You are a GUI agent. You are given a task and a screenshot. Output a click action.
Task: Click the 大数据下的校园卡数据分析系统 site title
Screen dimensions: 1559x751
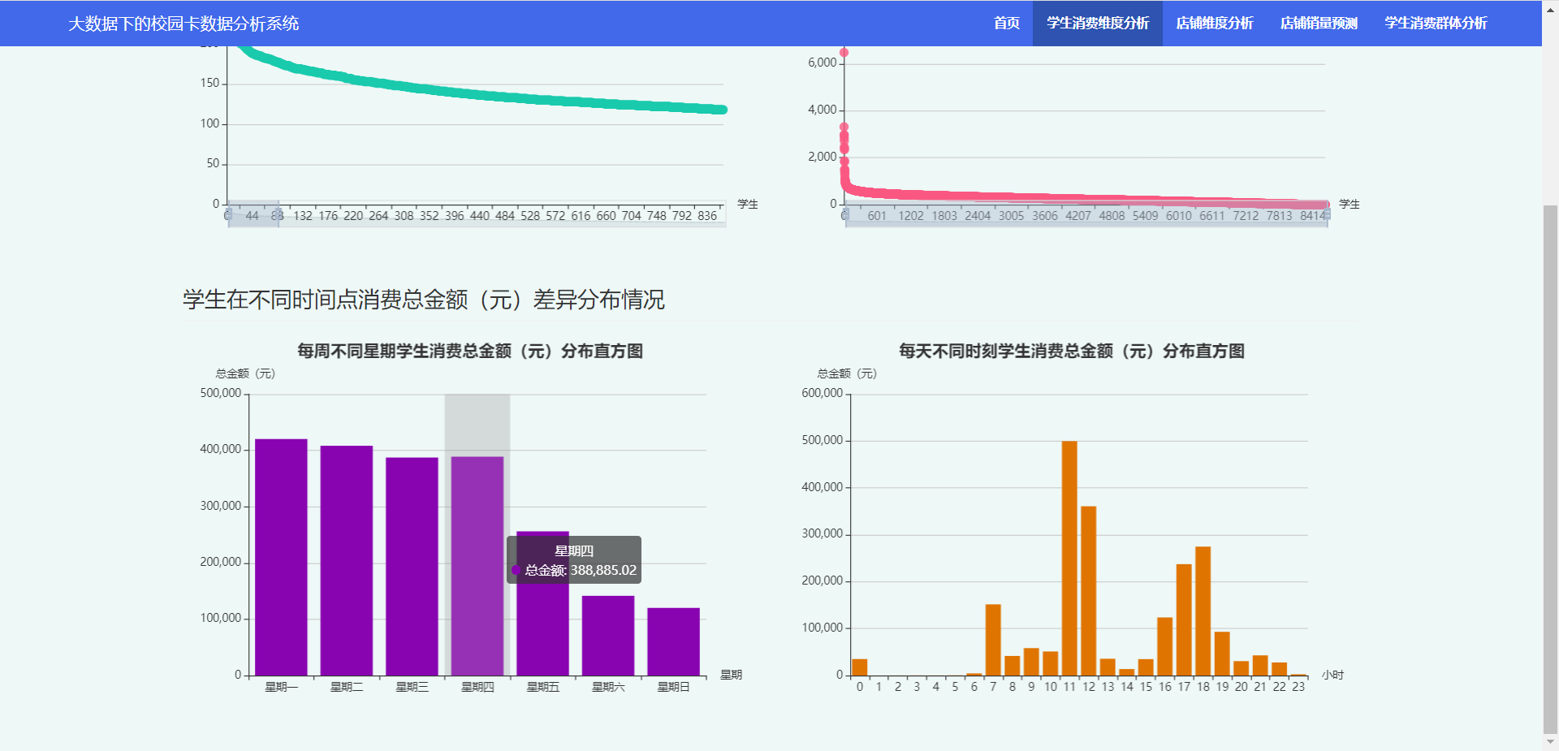point(184,24)
